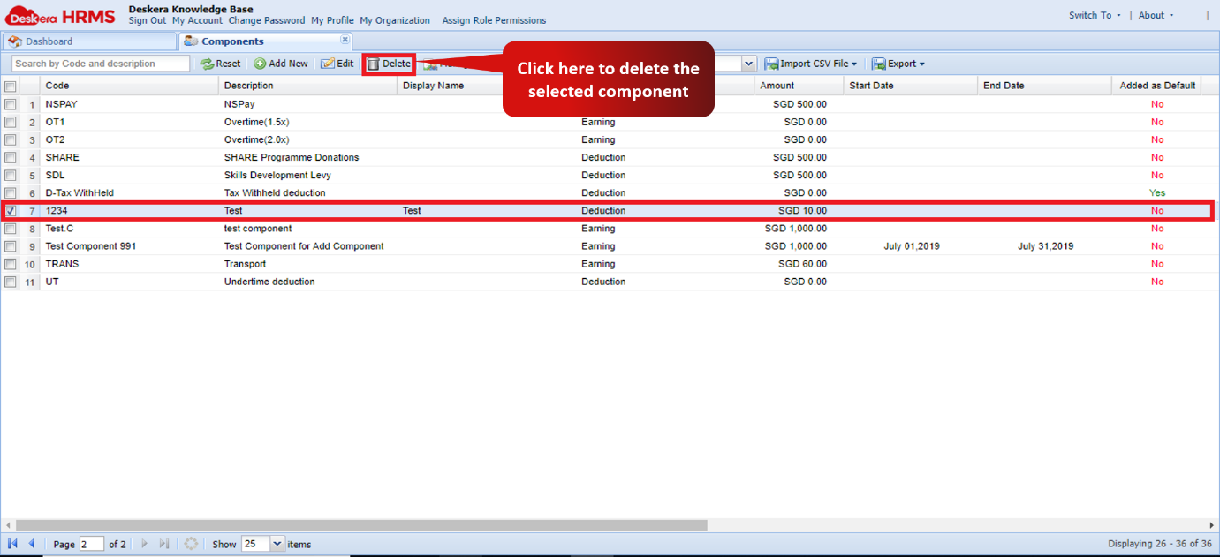The image size is (1220, 557).
Task: Uncheck the 1234 row checkbox
Action: [x=10, y=211]
